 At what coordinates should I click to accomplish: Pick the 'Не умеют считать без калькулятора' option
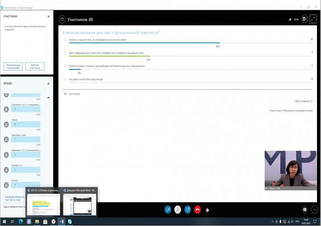[66, 79]
